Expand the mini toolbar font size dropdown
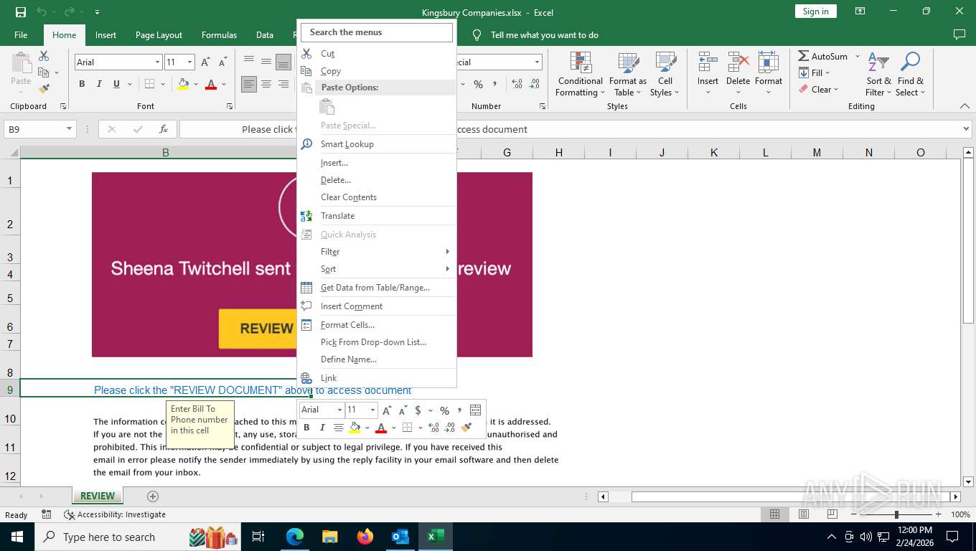Screen dimensions: 976x551 pos(372,410)
